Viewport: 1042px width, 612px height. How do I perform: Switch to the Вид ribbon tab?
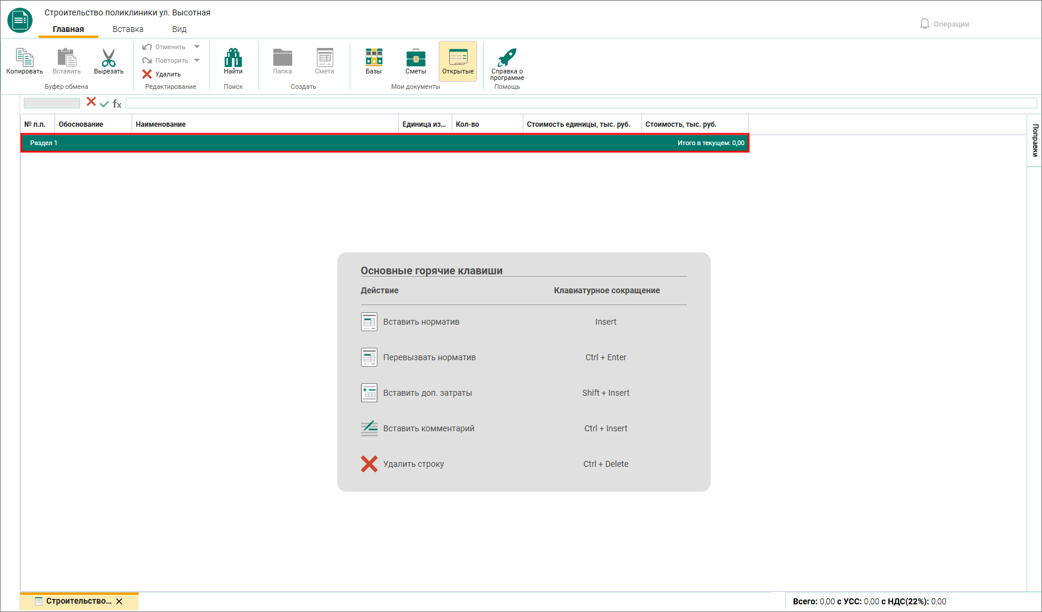(179, 29)
